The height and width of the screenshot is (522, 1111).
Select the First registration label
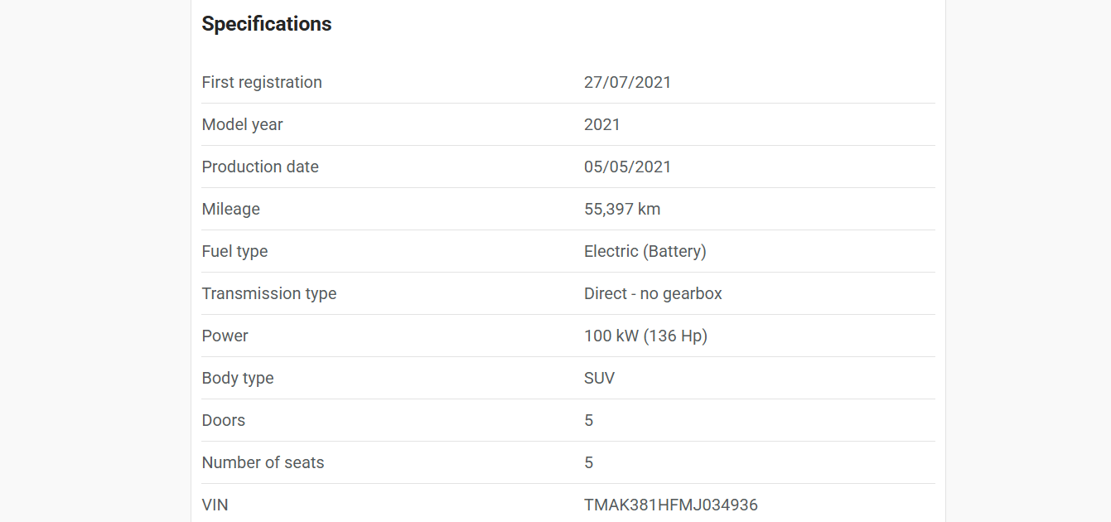pos(262,82)
